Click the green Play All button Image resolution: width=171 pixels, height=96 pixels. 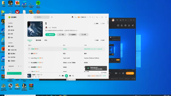tap(50, 34)
